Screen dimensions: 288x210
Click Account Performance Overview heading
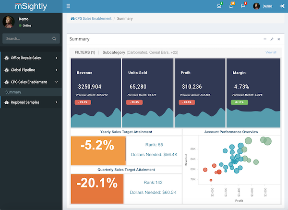pos(231,132)
